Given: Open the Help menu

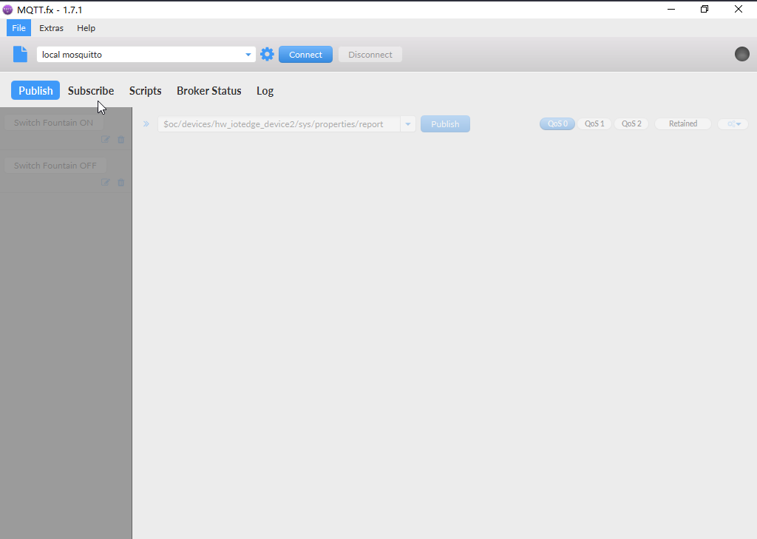Looking at the screenshot, I should tap(86, 28).
